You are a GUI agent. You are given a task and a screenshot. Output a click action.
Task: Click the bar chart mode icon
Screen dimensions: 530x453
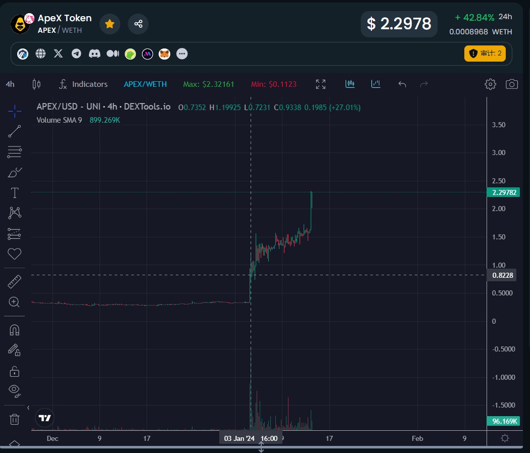tap(375, 84)
